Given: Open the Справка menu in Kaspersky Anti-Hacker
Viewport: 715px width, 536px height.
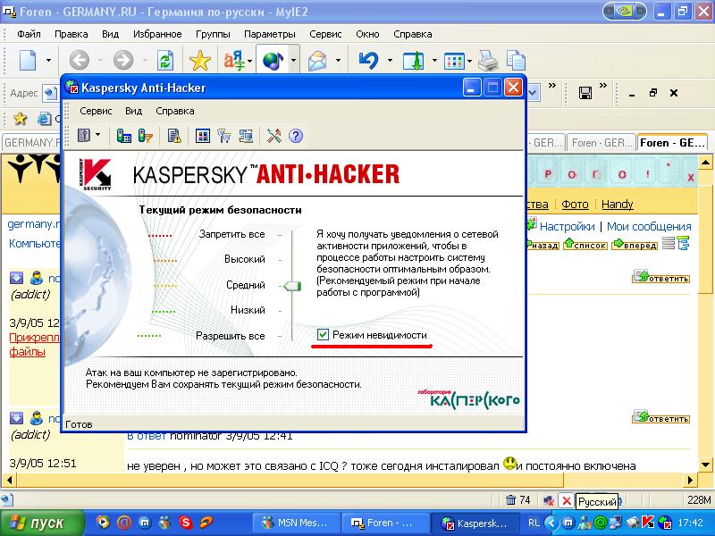Looking at the screenshot, I should (174, 111).
